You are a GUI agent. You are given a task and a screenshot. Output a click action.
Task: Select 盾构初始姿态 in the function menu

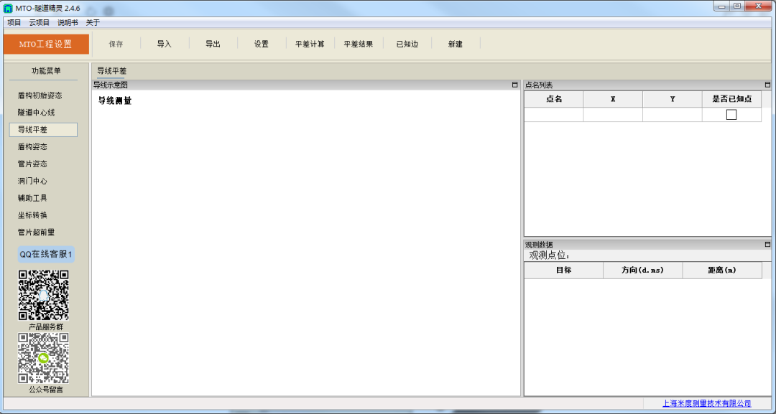tap(40, 95)
